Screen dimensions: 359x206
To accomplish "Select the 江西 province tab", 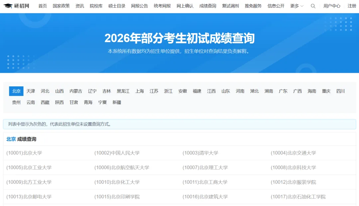I will tap(211, 91).
